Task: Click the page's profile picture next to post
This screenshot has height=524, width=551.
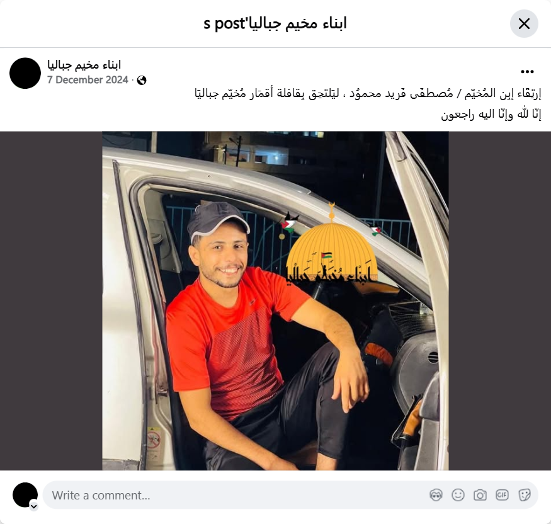Action: (x=25, y=73)
